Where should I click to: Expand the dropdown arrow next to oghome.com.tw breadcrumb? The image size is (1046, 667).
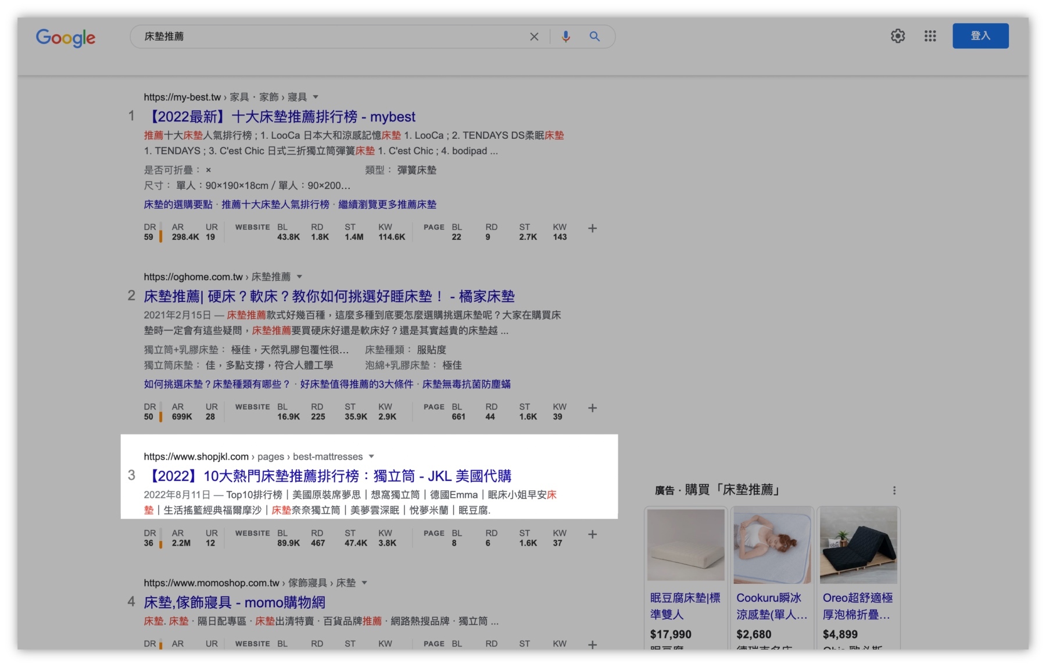pos(299,277)
